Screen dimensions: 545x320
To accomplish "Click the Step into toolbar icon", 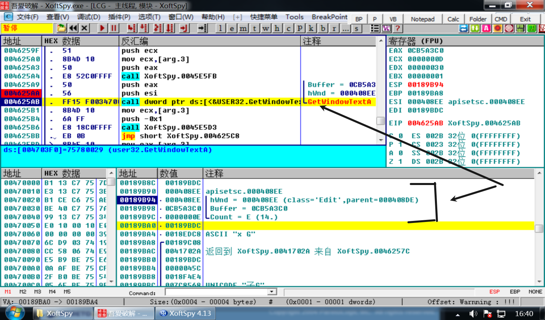I will pos(132,29).
